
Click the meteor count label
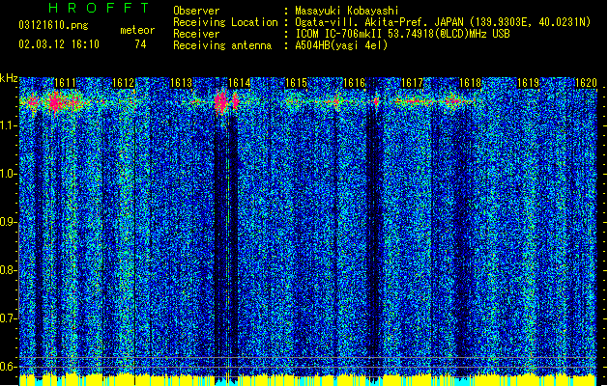tap(137, 30)
